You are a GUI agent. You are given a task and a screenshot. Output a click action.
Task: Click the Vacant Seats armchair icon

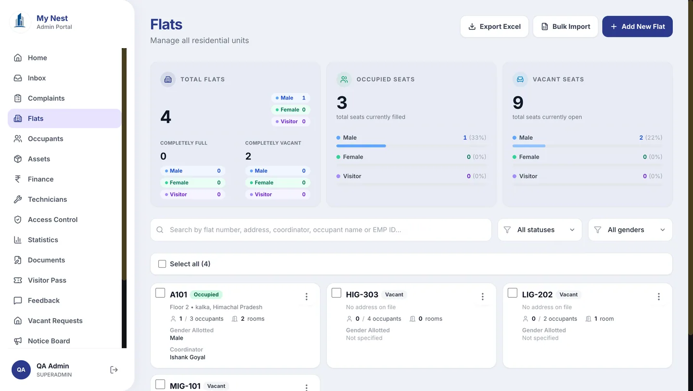[x=520, y=79]
